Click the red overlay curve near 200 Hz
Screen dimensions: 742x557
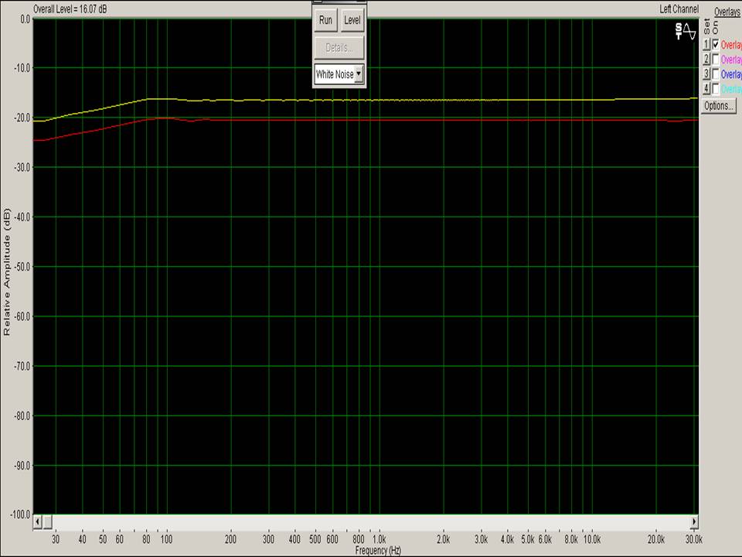230,120
